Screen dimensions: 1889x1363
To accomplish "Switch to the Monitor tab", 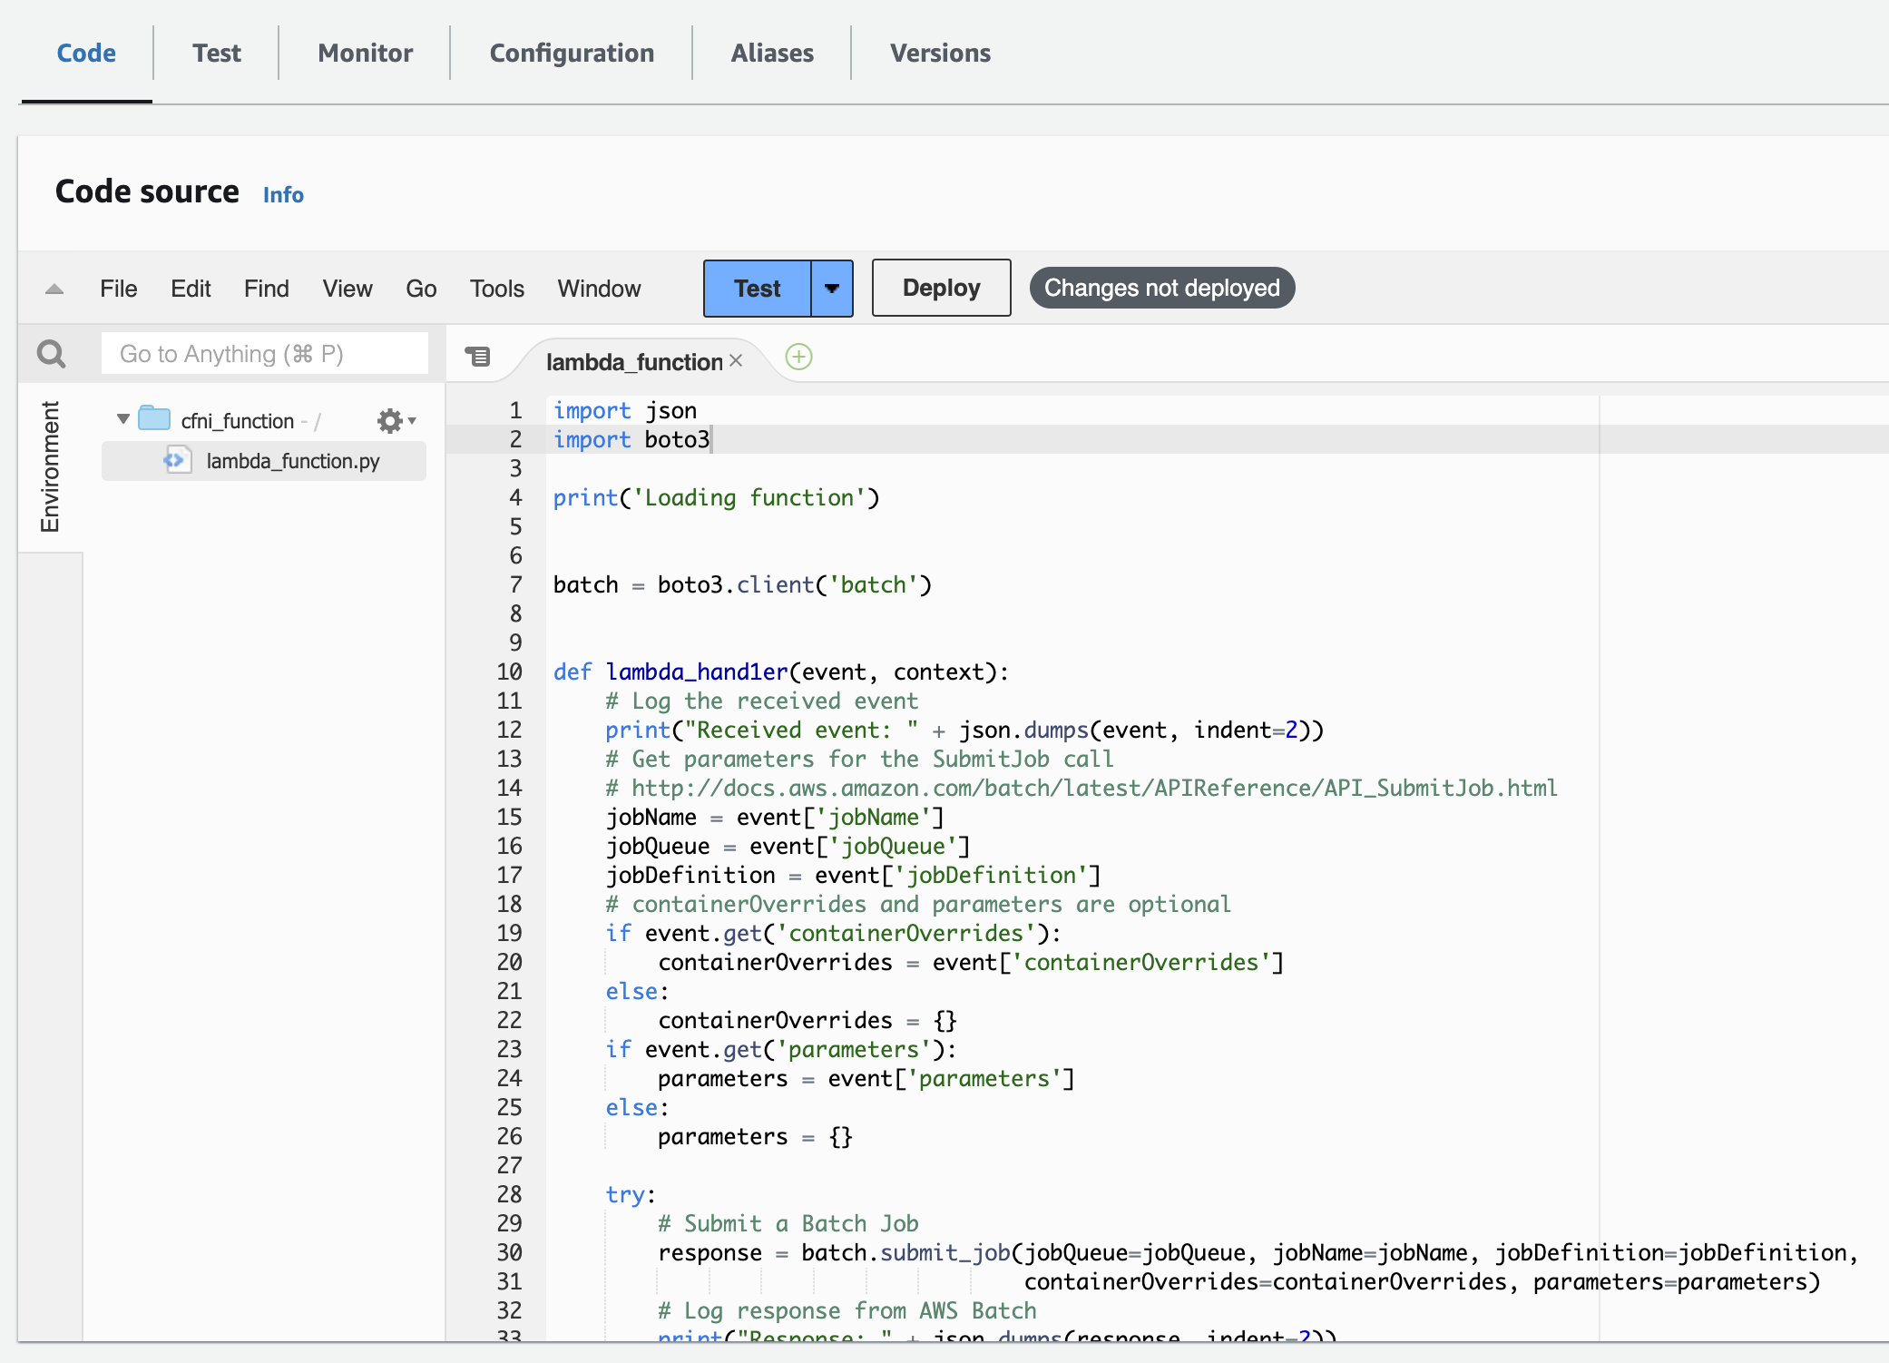I will (365, 54).
